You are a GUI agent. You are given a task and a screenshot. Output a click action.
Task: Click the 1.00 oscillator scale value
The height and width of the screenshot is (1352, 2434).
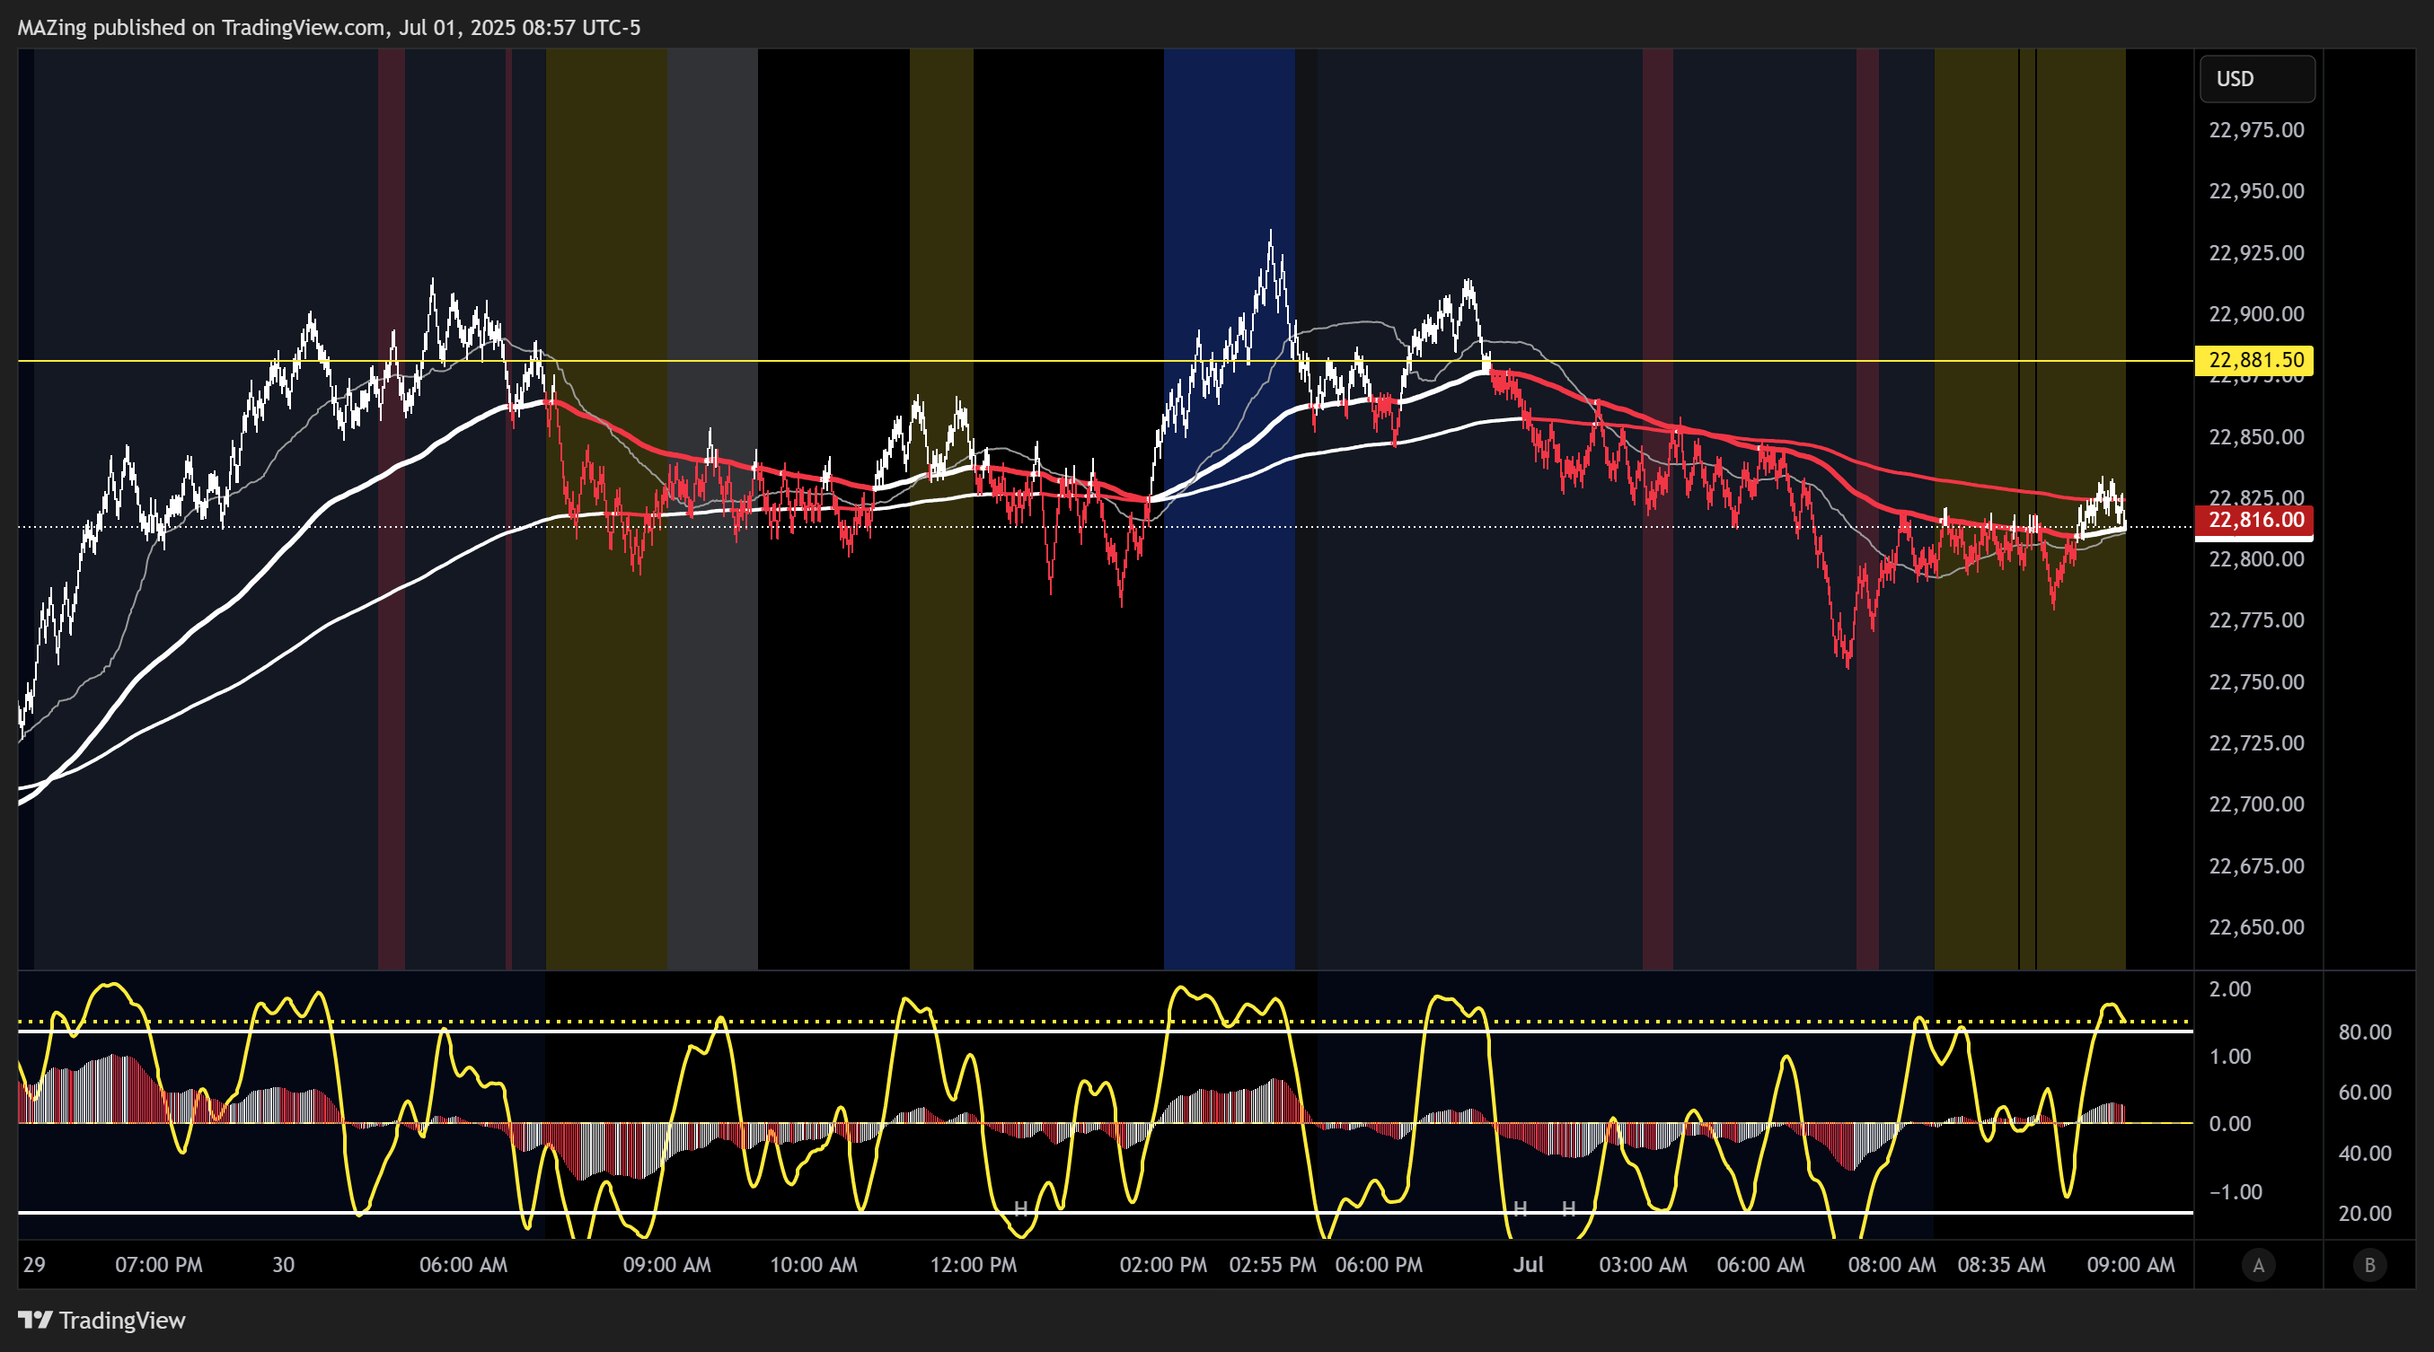point(2230,1057)
